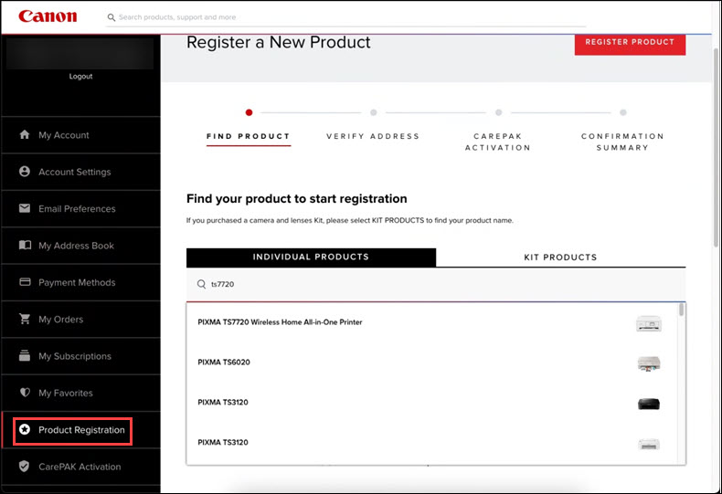Click the FIND PRODUCT step label
Screen dimensions: 722x494
(x=249, y=136)
